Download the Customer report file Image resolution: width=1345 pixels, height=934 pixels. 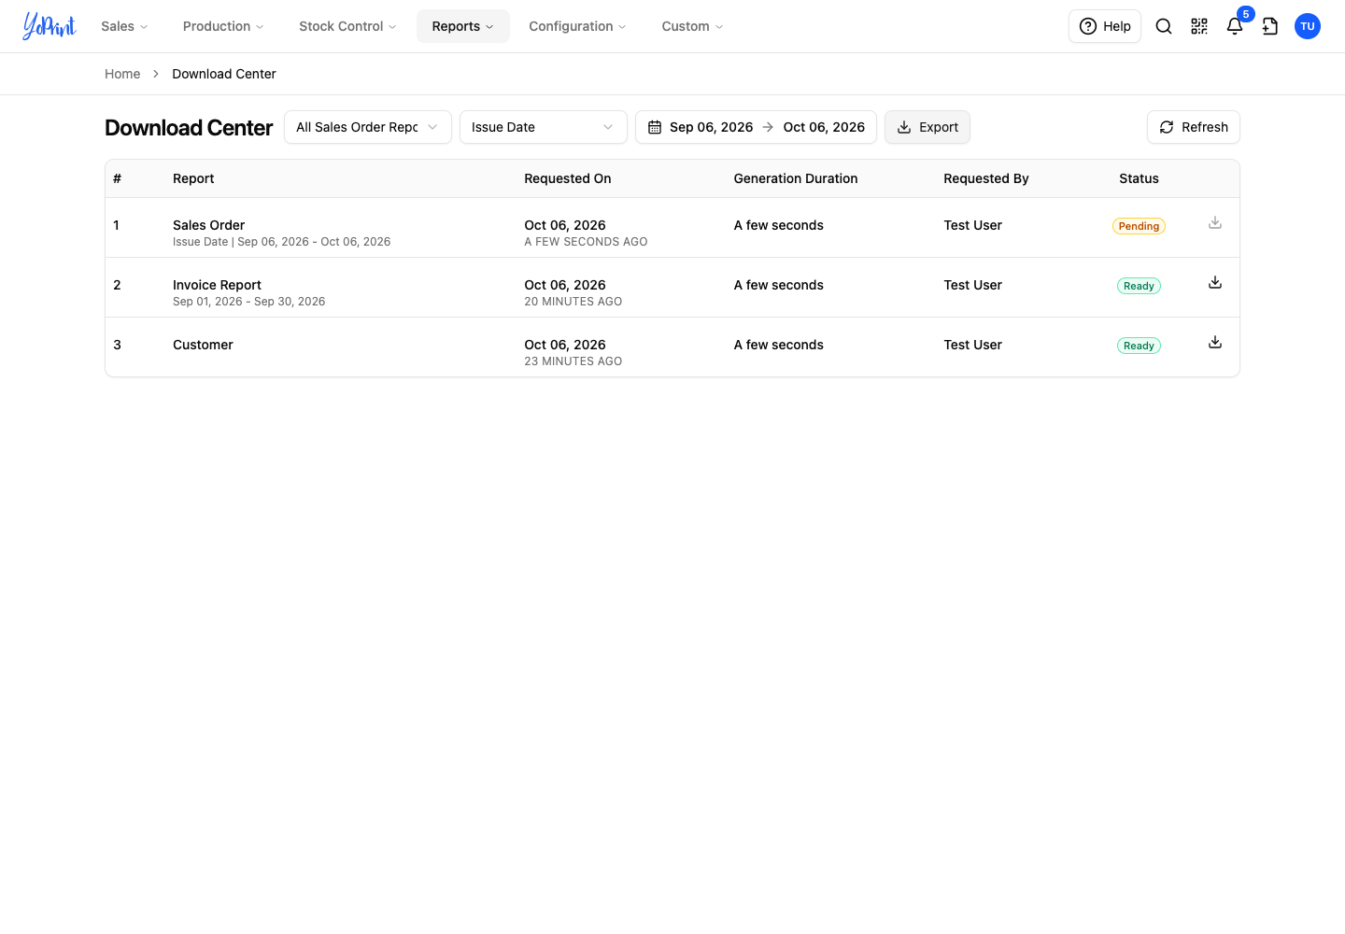[x=1215, y=343]
